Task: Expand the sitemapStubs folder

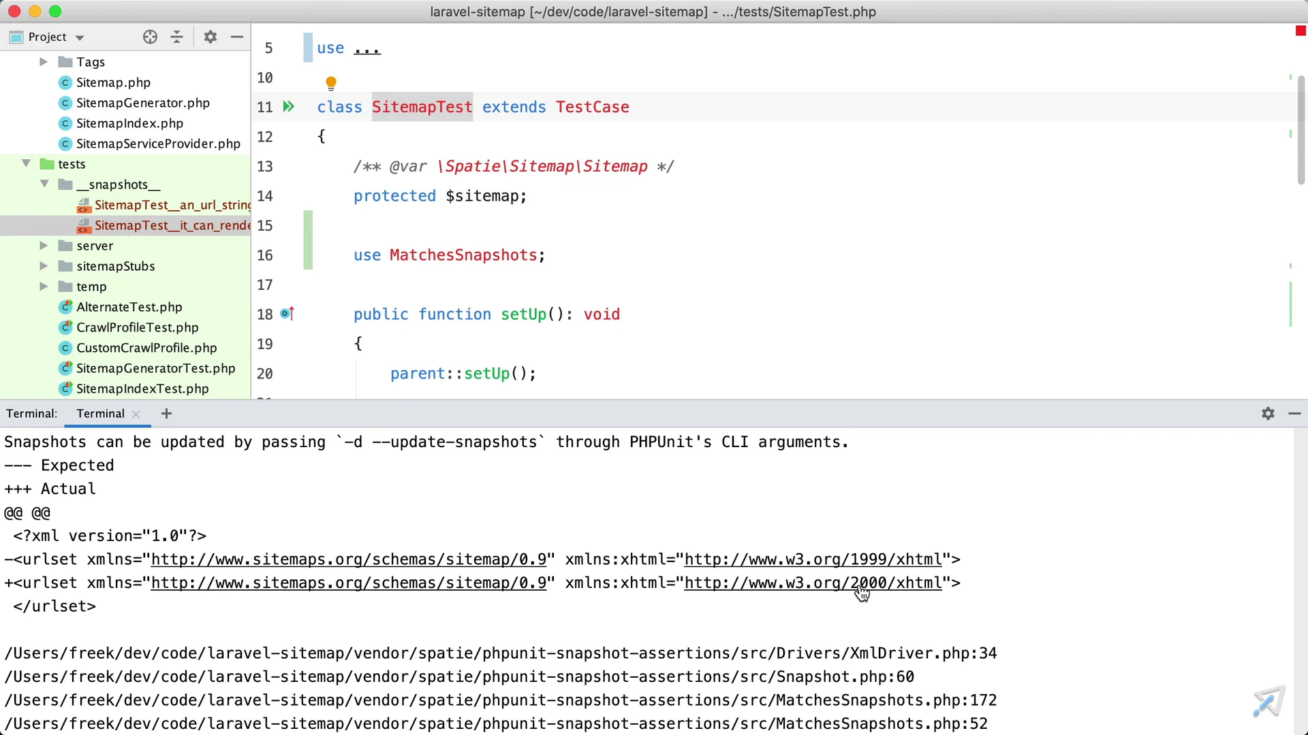Action: 44,266
